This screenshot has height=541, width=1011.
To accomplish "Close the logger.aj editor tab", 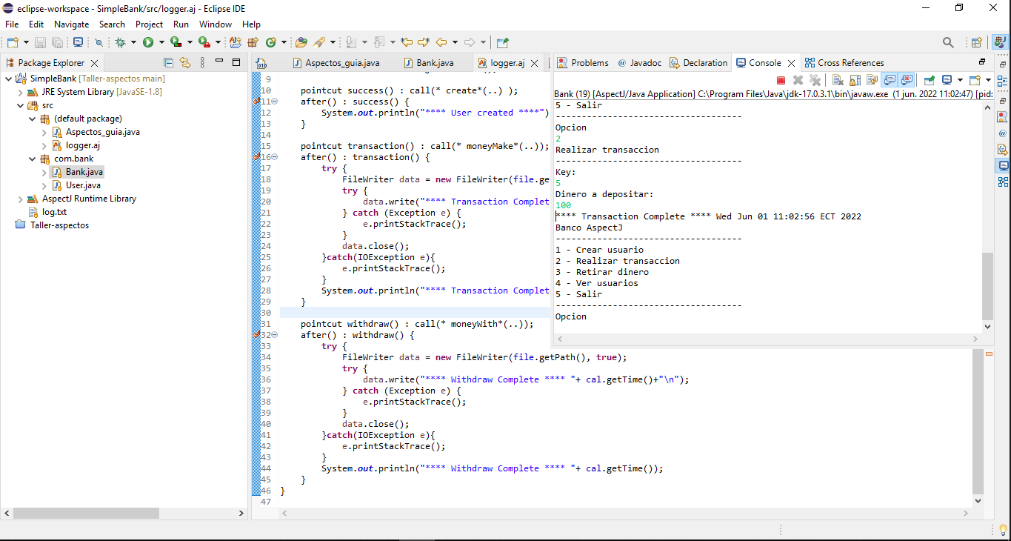I will tap(533, 64).
